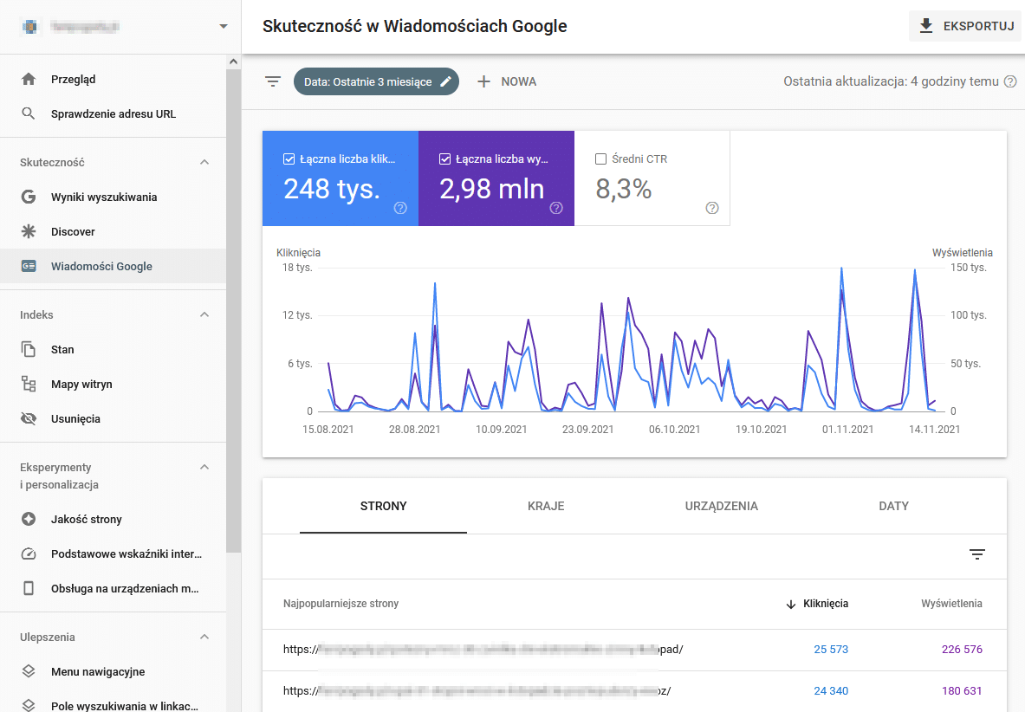Click the help icon beside last update
1025x712 pixels.
pos(1010,81)
